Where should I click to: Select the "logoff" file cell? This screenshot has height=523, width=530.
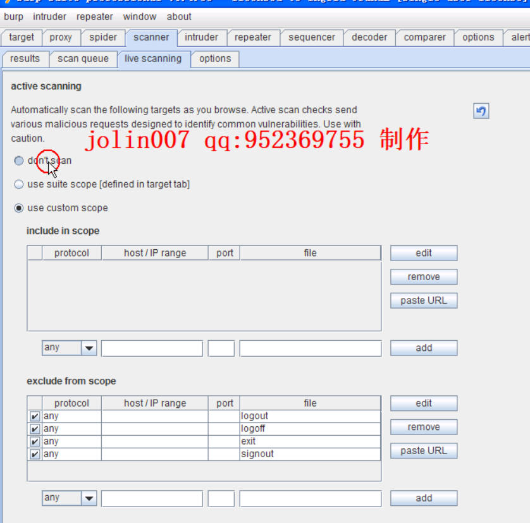coord(311,429)
